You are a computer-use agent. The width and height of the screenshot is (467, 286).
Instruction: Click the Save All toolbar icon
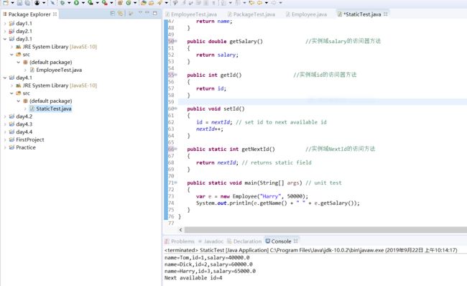pos(27,3)
